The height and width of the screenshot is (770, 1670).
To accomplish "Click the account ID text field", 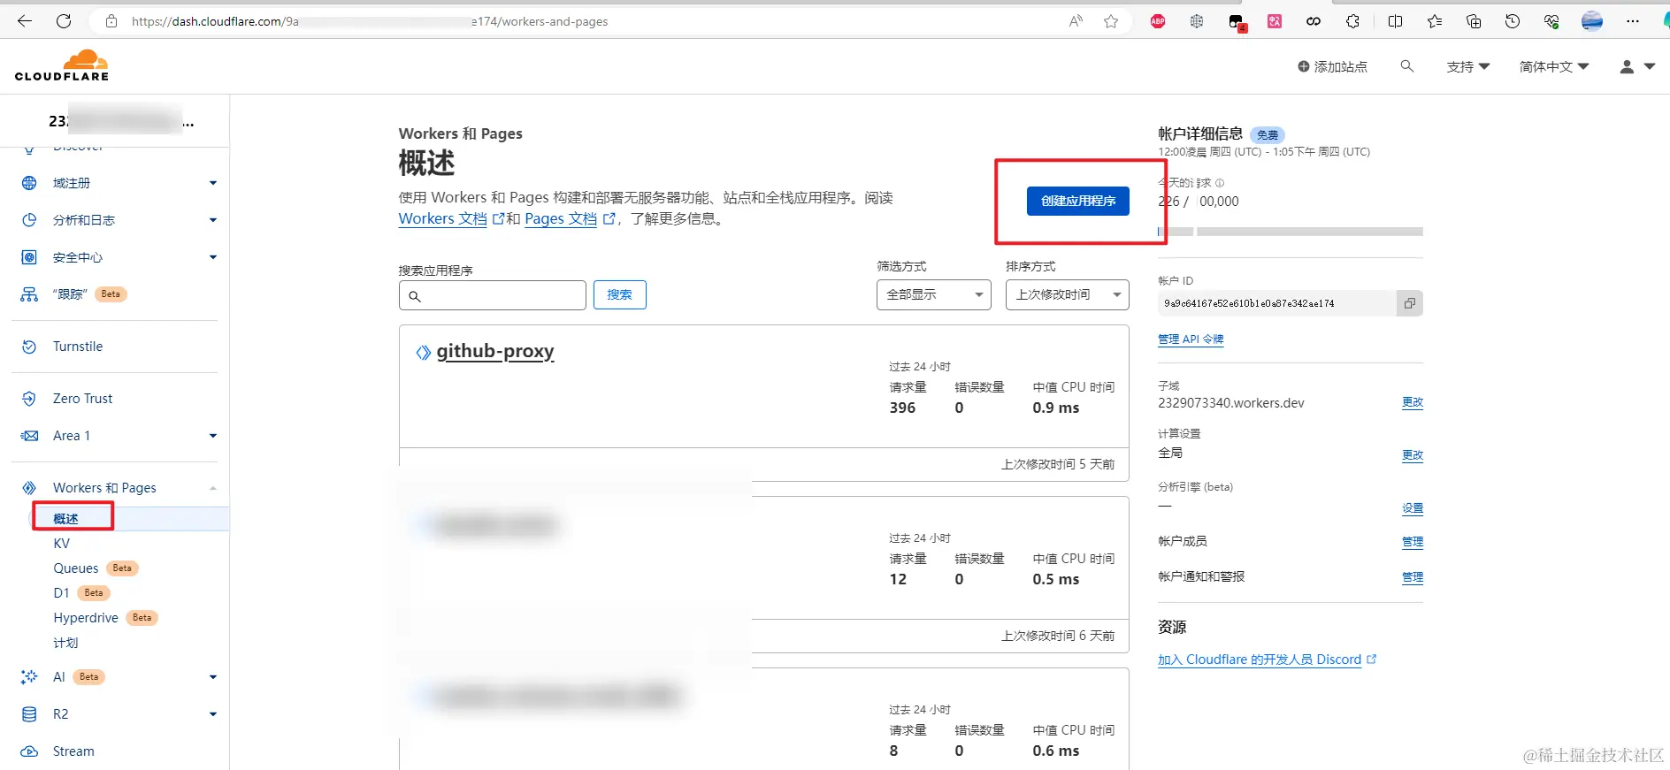I will coord(1277,303).
